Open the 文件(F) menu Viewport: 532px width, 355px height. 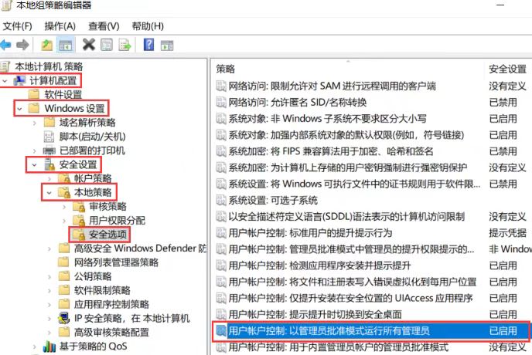(x=17, y=25)
